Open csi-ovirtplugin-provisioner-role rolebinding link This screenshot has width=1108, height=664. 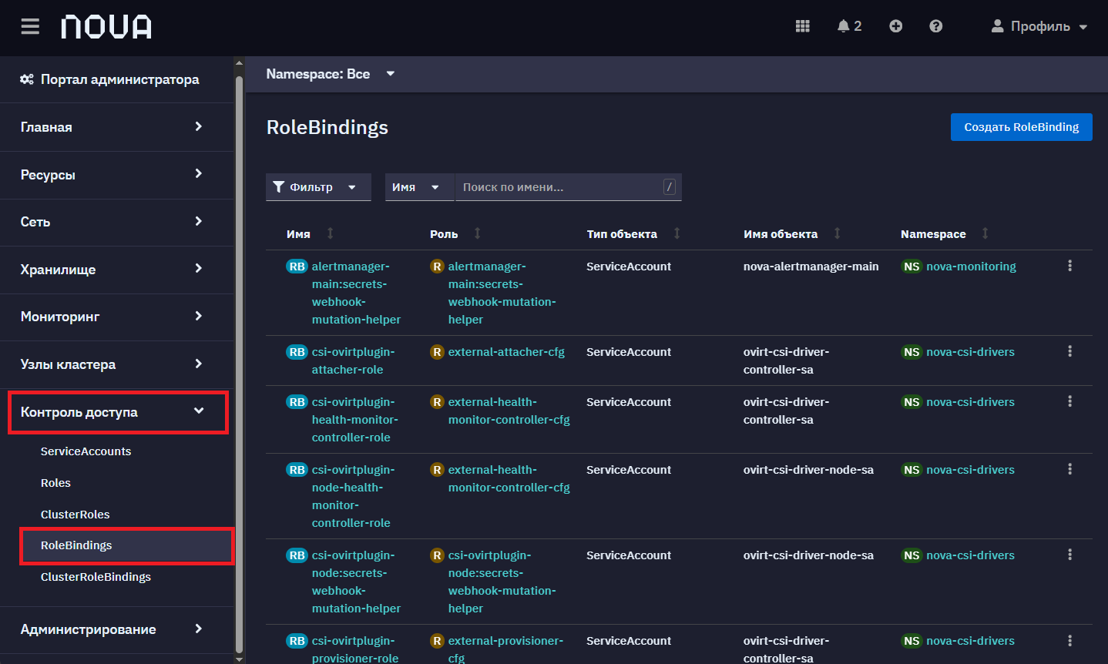tap(355, 649)
